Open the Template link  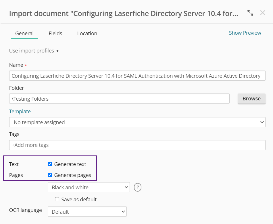tap(20, 111)
